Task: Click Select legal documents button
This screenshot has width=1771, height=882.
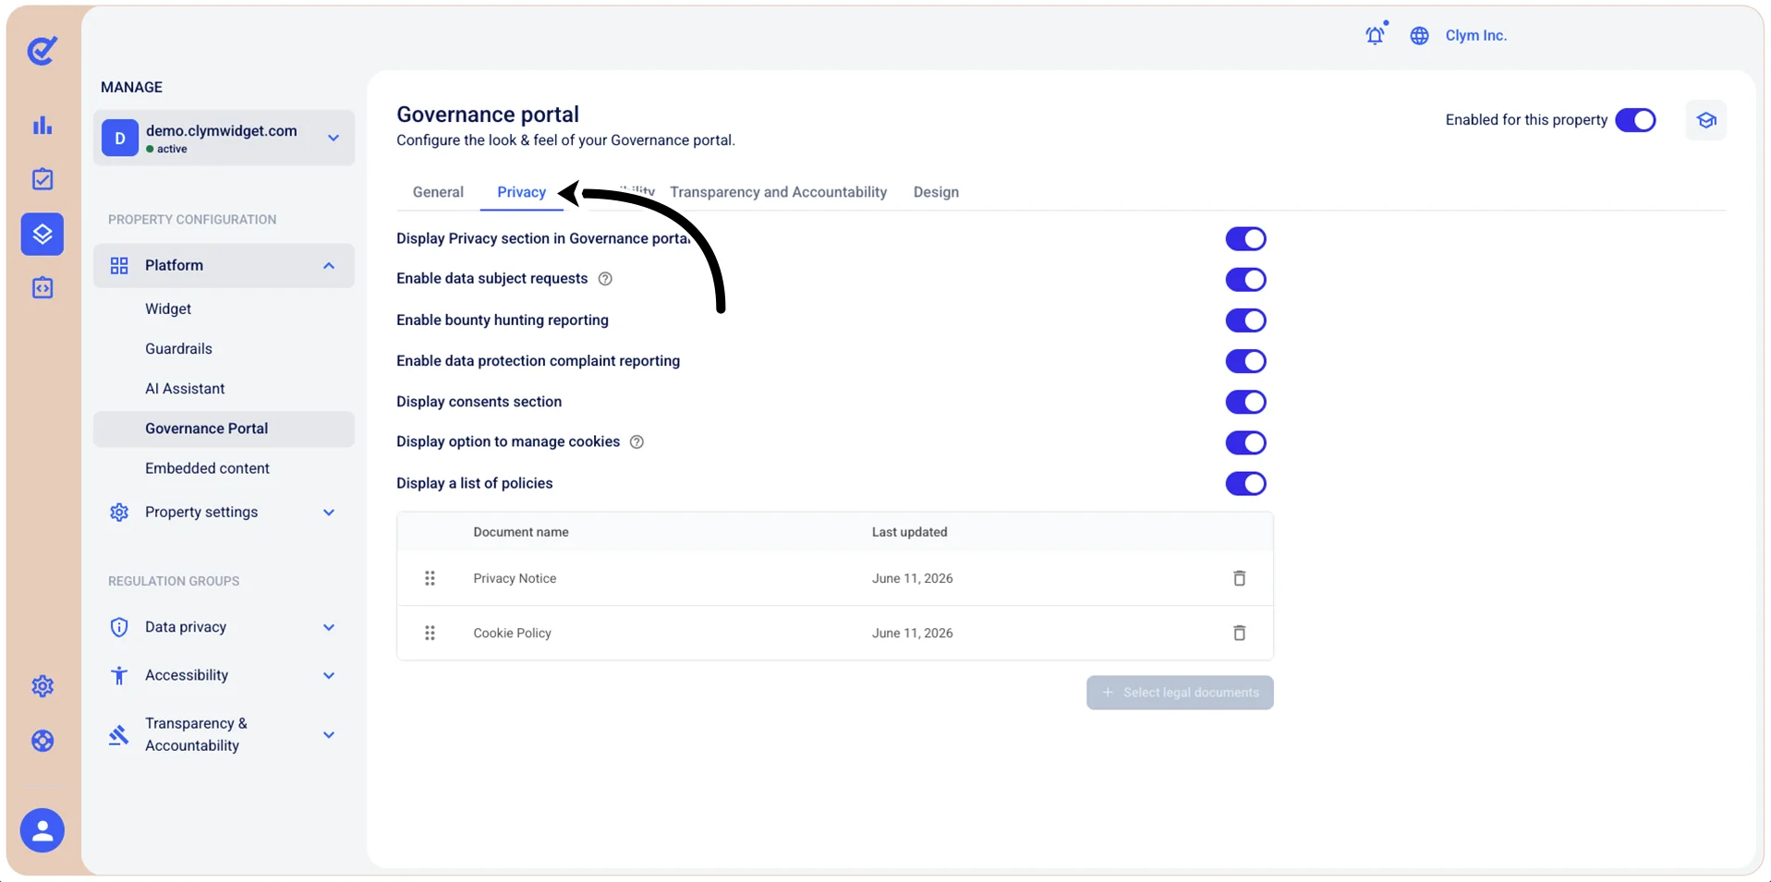Action: coord(1180,693)
